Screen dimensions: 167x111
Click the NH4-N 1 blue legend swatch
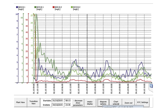pos(17,7)
